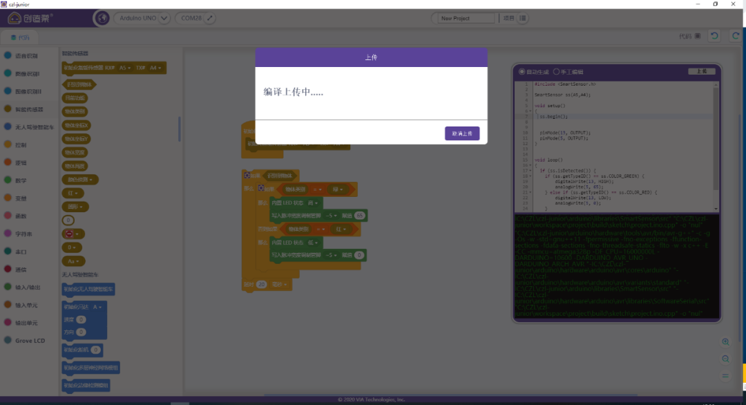Click the undo arrow icon
The width and height of the screenshot is (746, 405).
click(715, 36)
